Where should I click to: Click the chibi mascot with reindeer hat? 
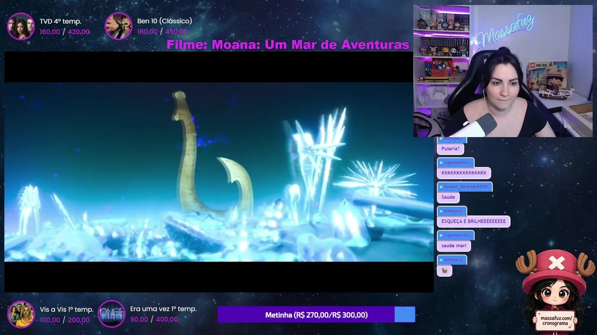click(555, 291)
